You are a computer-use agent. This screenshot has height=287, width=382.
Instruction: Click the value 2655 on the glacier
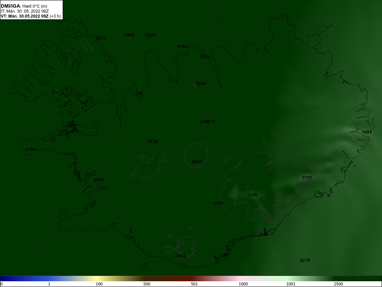point(197,162)
